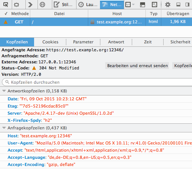
Task: Select the GET request row
Action: click(96, 22)
